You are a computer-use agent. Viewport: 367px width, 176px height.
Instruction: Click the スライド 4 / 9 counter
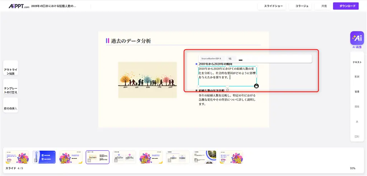(x=14, y=168)
